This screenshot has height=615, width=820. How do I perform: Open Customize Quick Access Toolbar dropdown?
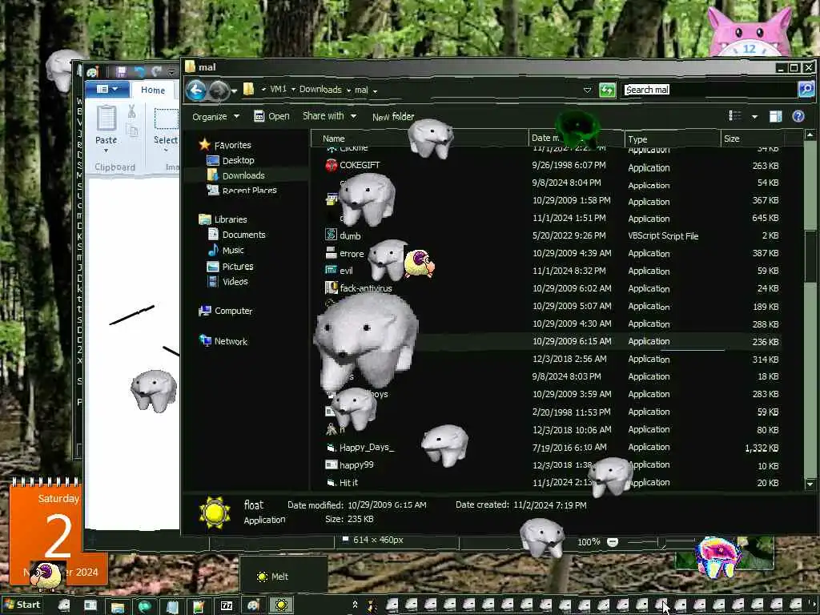point(171,71)
